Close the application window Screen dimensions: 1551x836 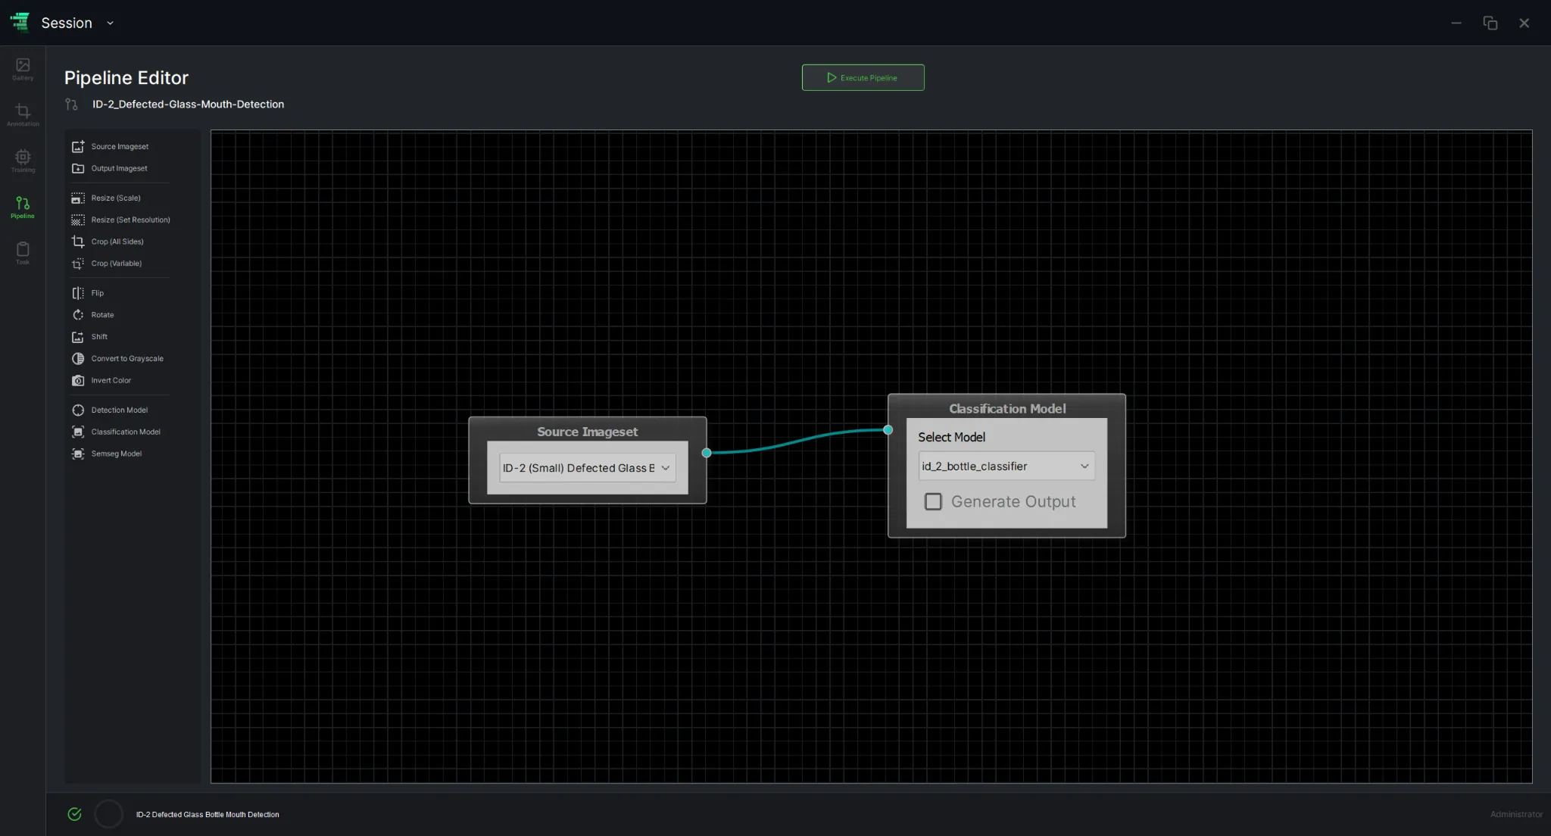(x=1524, y=23)
